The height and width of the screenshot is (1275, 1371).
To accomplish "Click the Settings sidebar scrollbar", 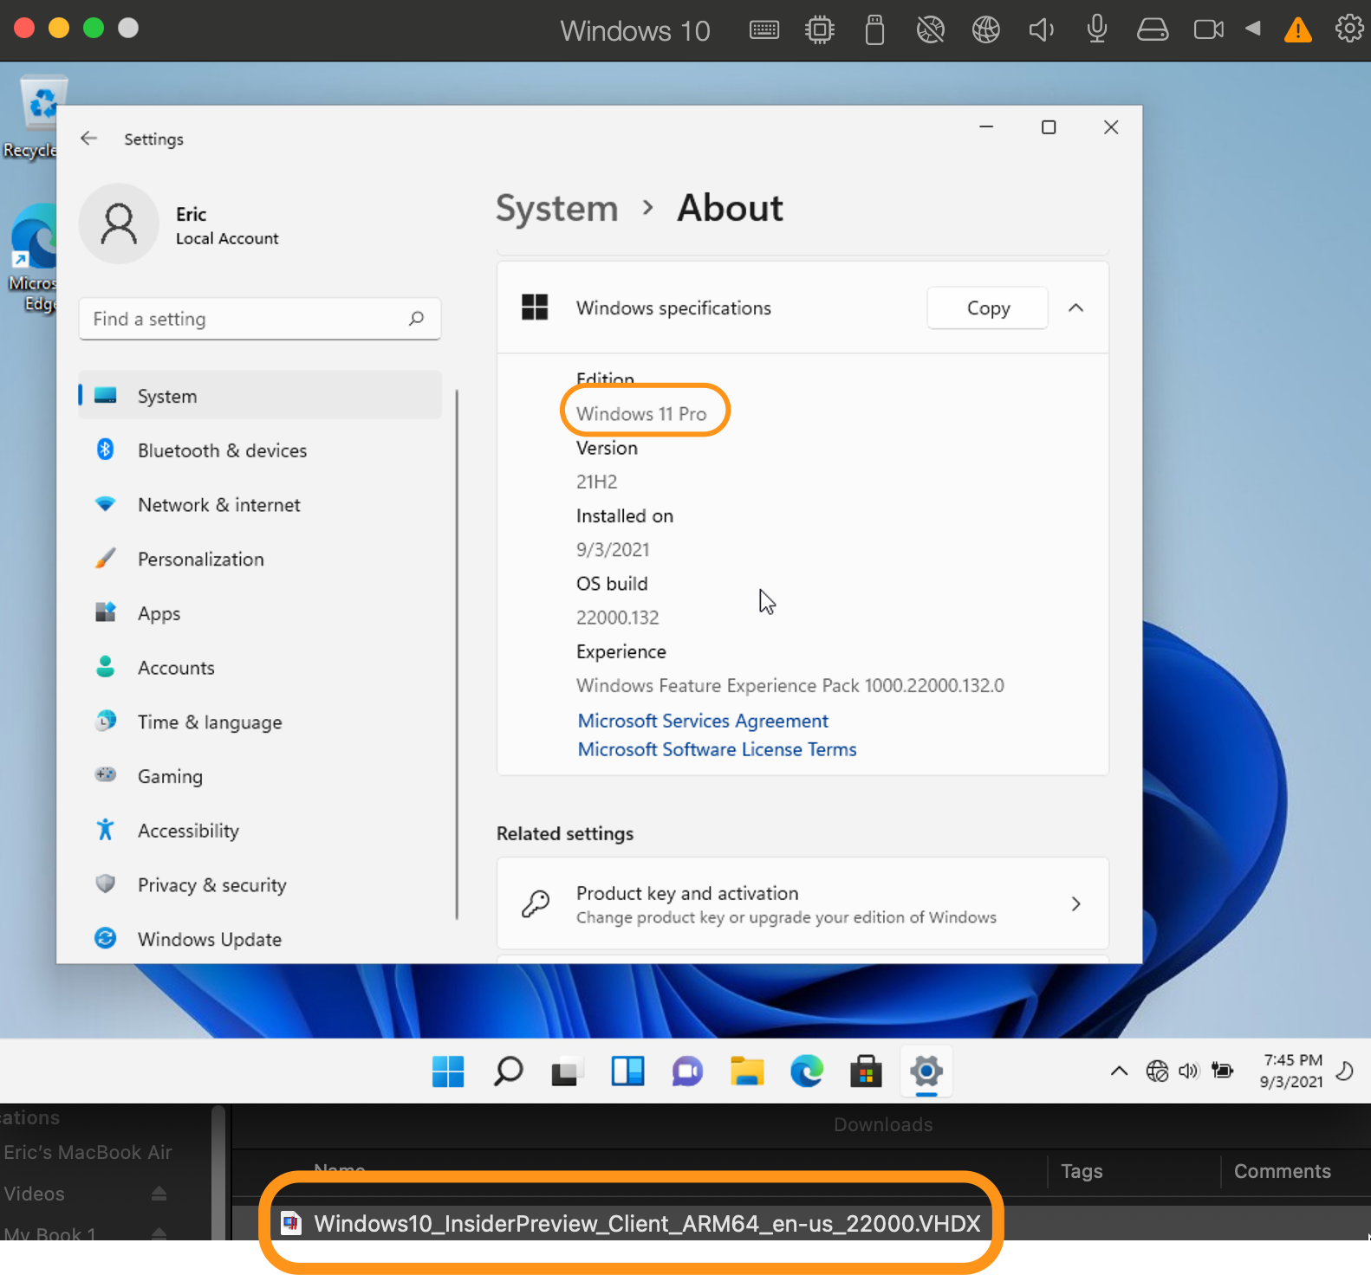I will click(457, 654).
